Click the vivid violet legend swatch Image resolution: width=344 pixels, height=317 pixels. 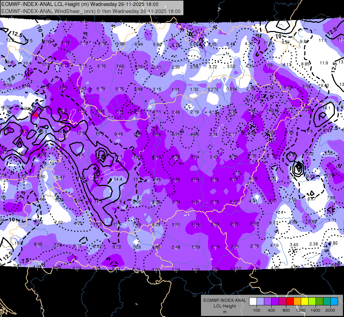pos(275,301)
